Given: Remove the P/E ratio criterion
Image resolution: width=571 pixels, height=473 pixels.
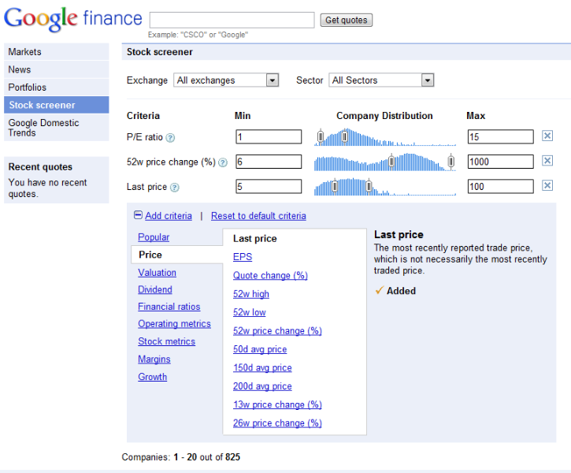Looking at the screenshot, I should [547, 136].
